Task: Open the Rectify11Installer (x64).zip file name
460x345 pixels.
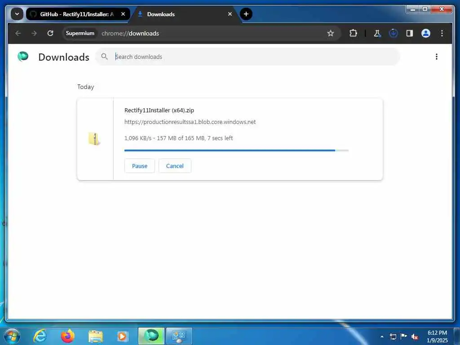Action: (x=159, y=111)
